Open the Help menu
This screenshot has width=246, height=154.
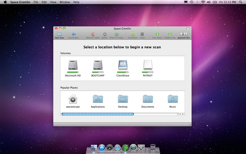click(76, 2)
